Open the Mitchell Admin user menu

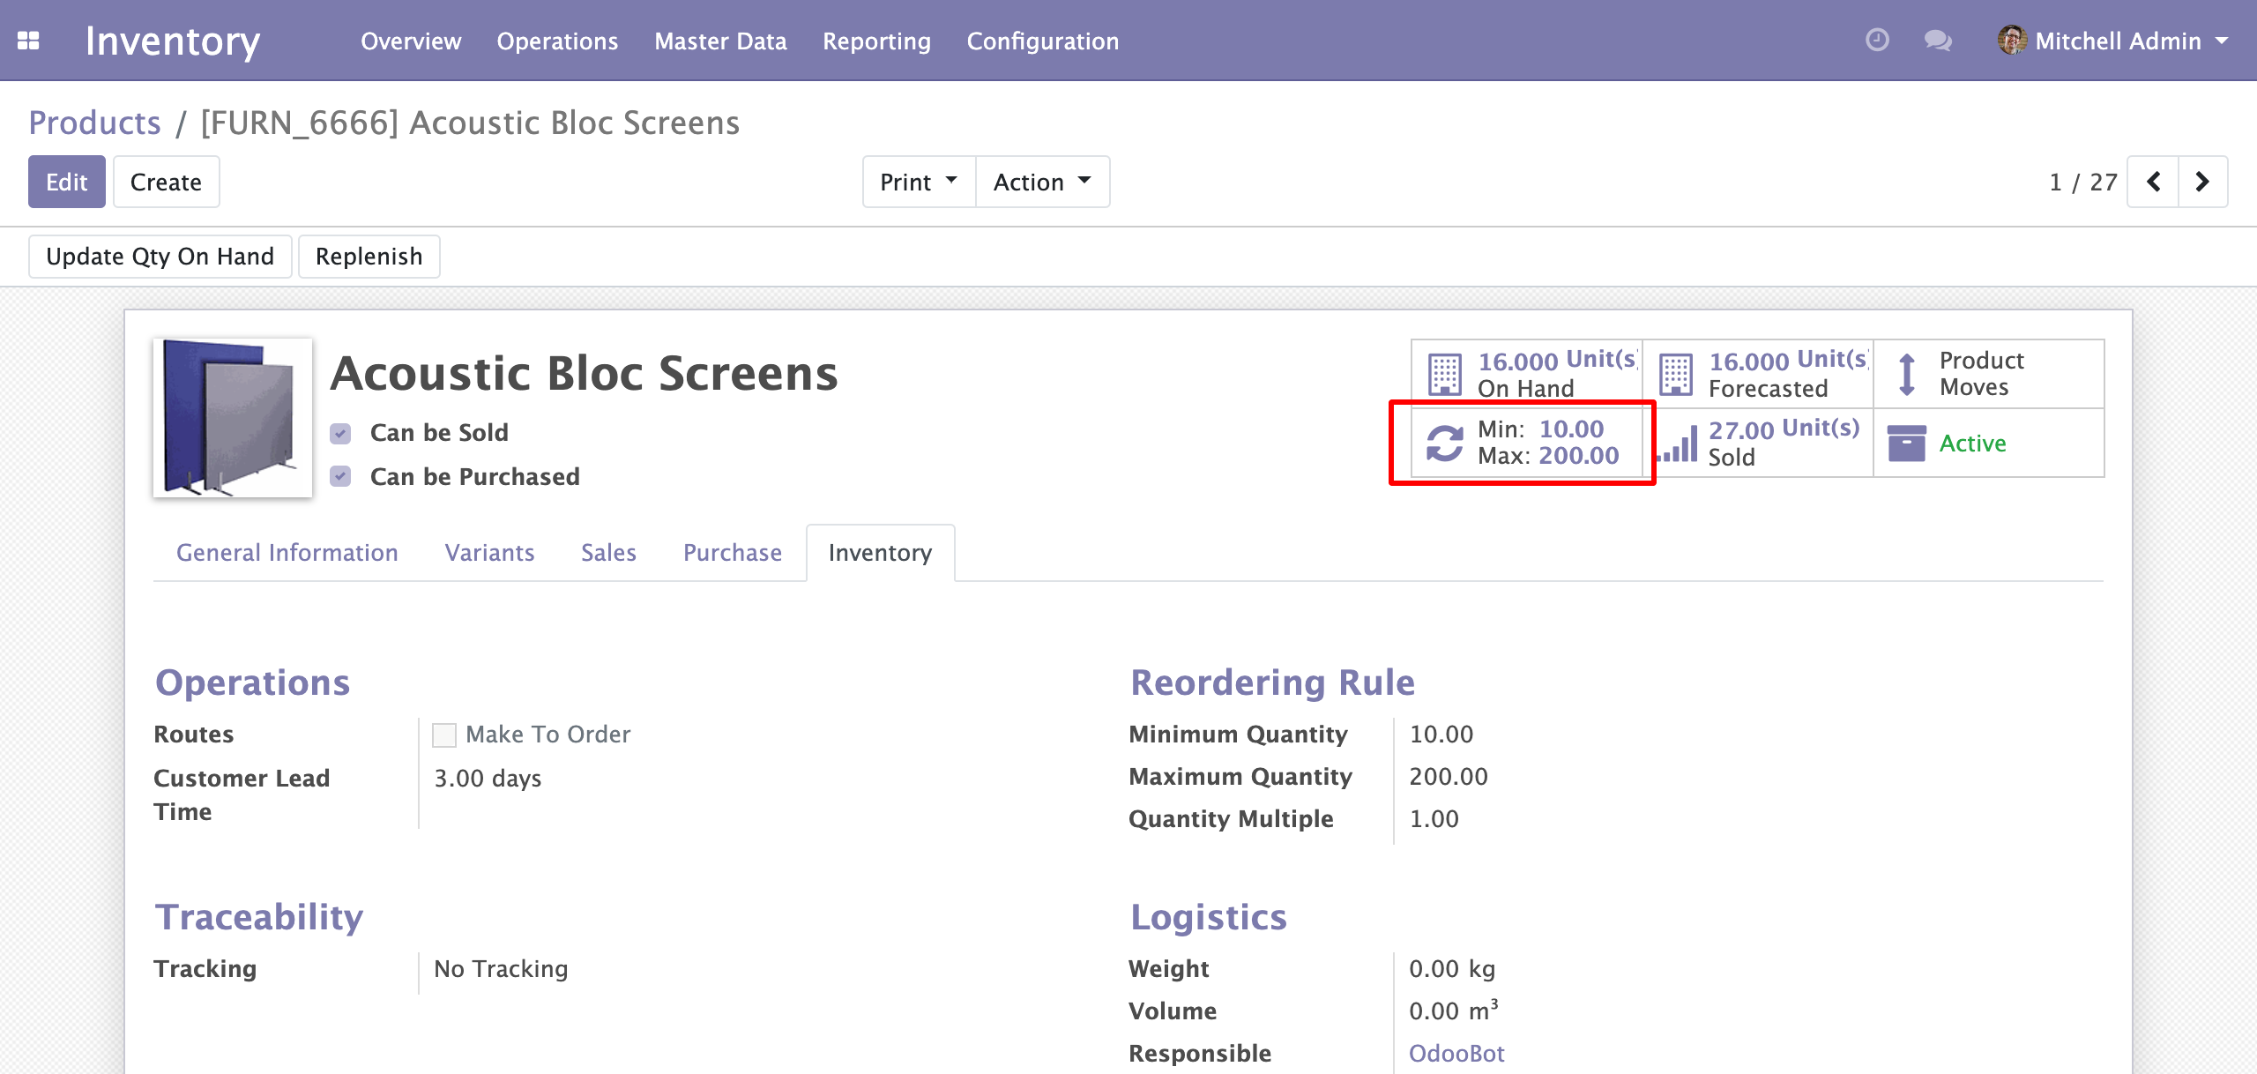[2114, 41]
